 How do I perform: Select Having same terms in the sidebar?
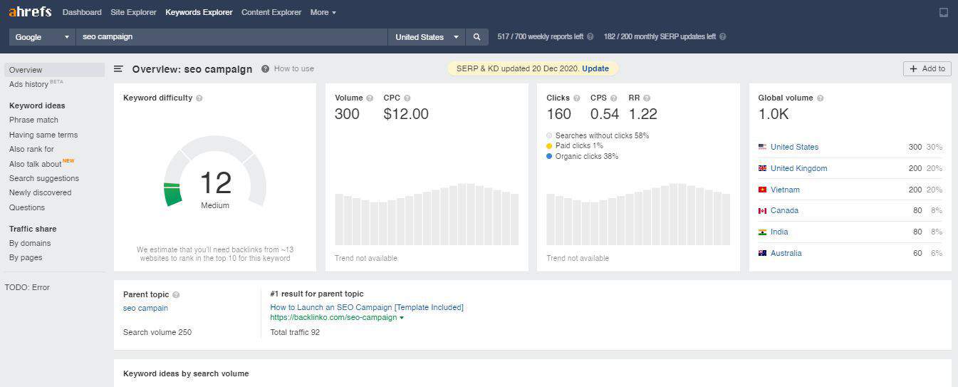[43, 135]
